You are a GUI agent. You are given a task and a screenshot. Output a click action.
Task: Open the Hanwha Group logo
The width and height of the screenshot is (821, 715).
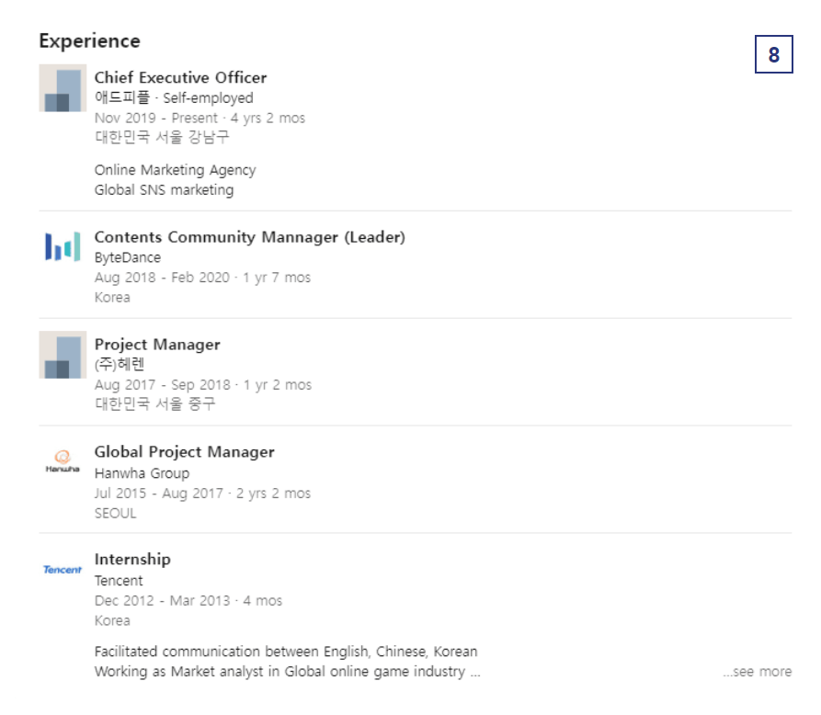[x=63, y=461]
